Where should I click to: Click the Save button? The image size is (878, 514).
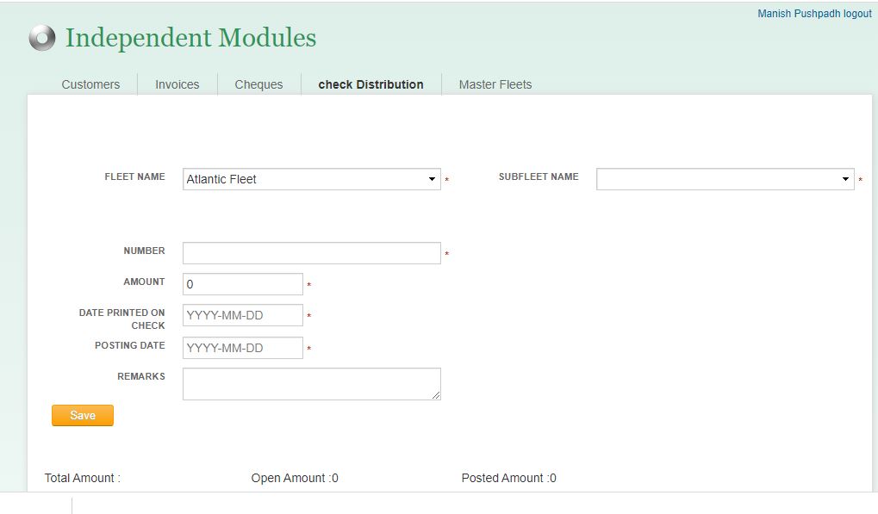(82, 415)
